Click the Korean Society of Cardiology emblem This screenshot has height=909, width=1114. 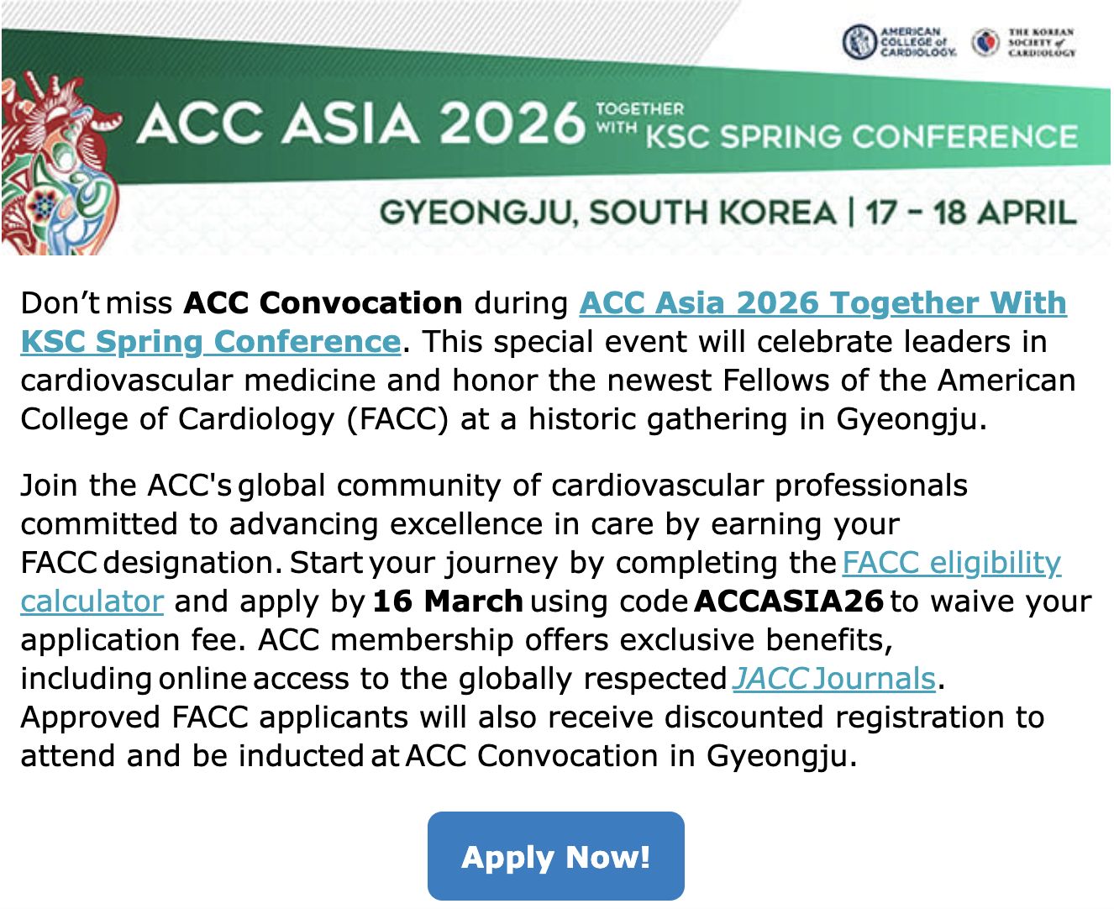985,42
